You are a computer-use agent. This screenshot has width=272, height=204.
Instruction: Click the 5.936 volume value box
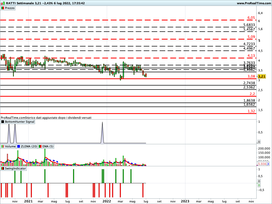click(x=262, y=164)
